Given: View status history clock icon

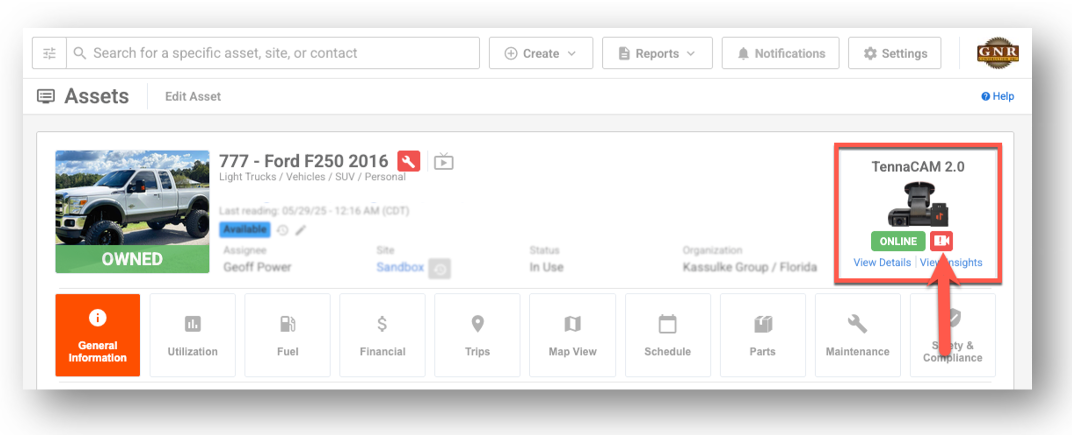Looking at the screenshot, I should pos(283,230).
